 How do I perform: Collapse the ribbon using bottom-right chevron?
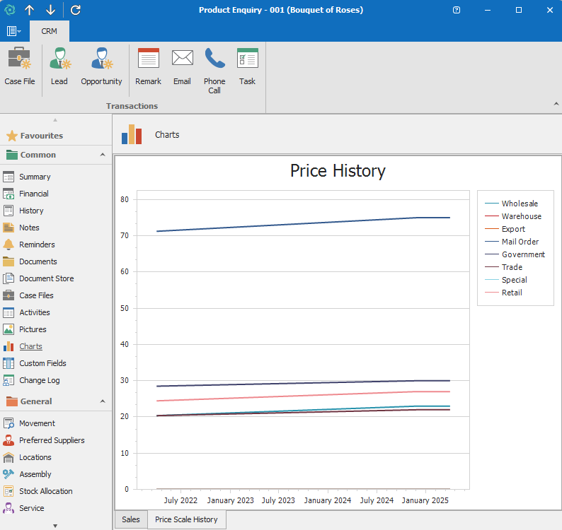click(x=554, y=104)
